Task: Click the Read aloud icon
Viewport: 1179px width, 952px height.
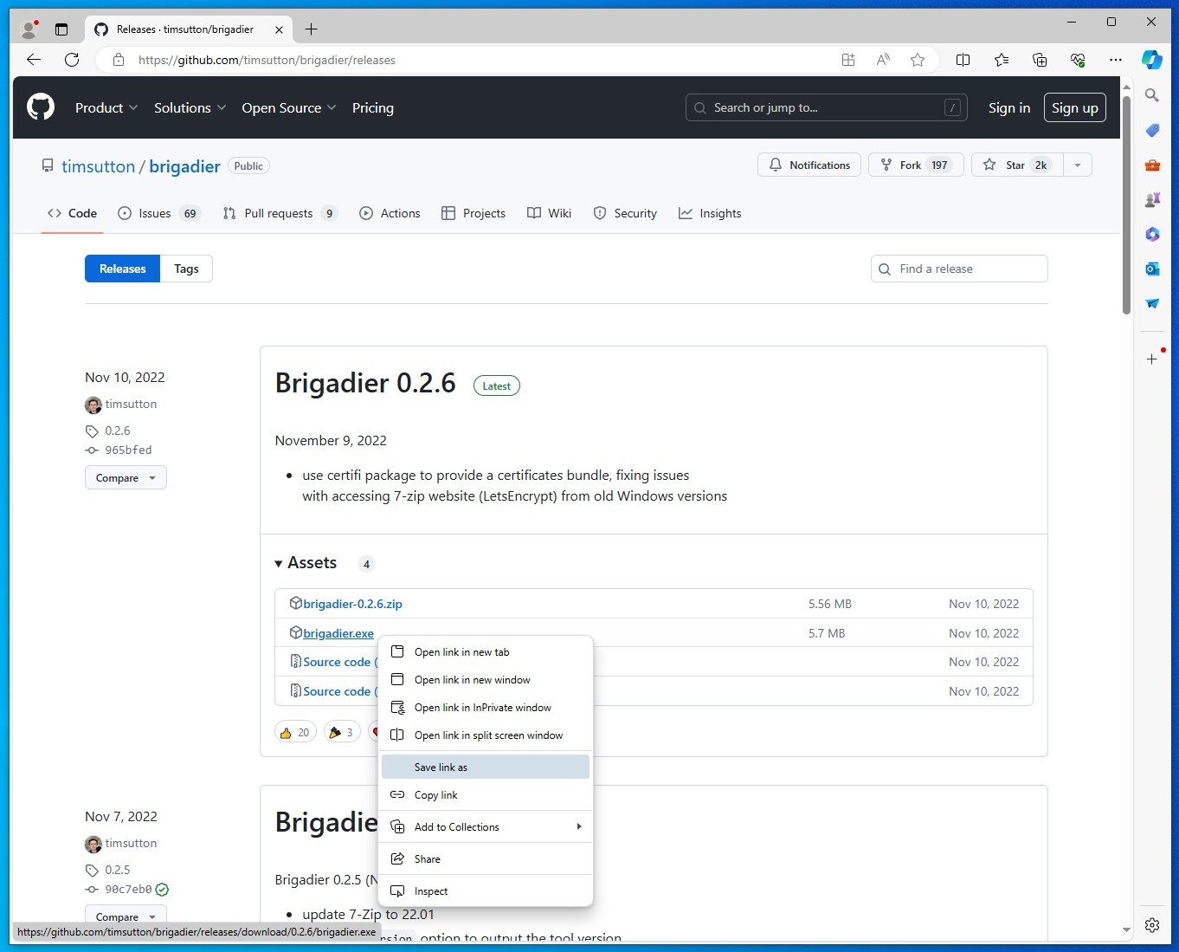Action: pyautogui.click(x=883, y=60)
